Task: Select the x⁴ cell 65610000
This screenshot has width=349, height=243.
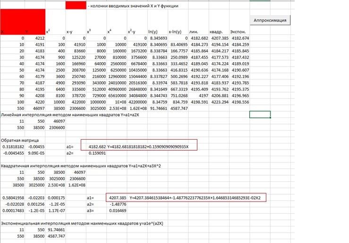Action: click(117, 96)
